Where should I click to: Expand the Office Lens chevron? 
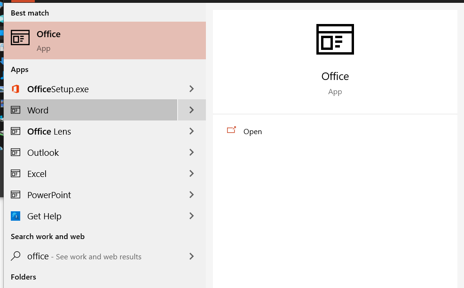[192, 131]
